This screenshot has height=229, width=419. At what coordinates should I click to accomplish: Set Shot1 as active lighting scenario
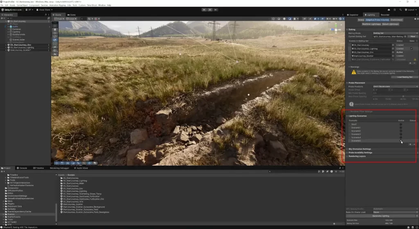401,124
